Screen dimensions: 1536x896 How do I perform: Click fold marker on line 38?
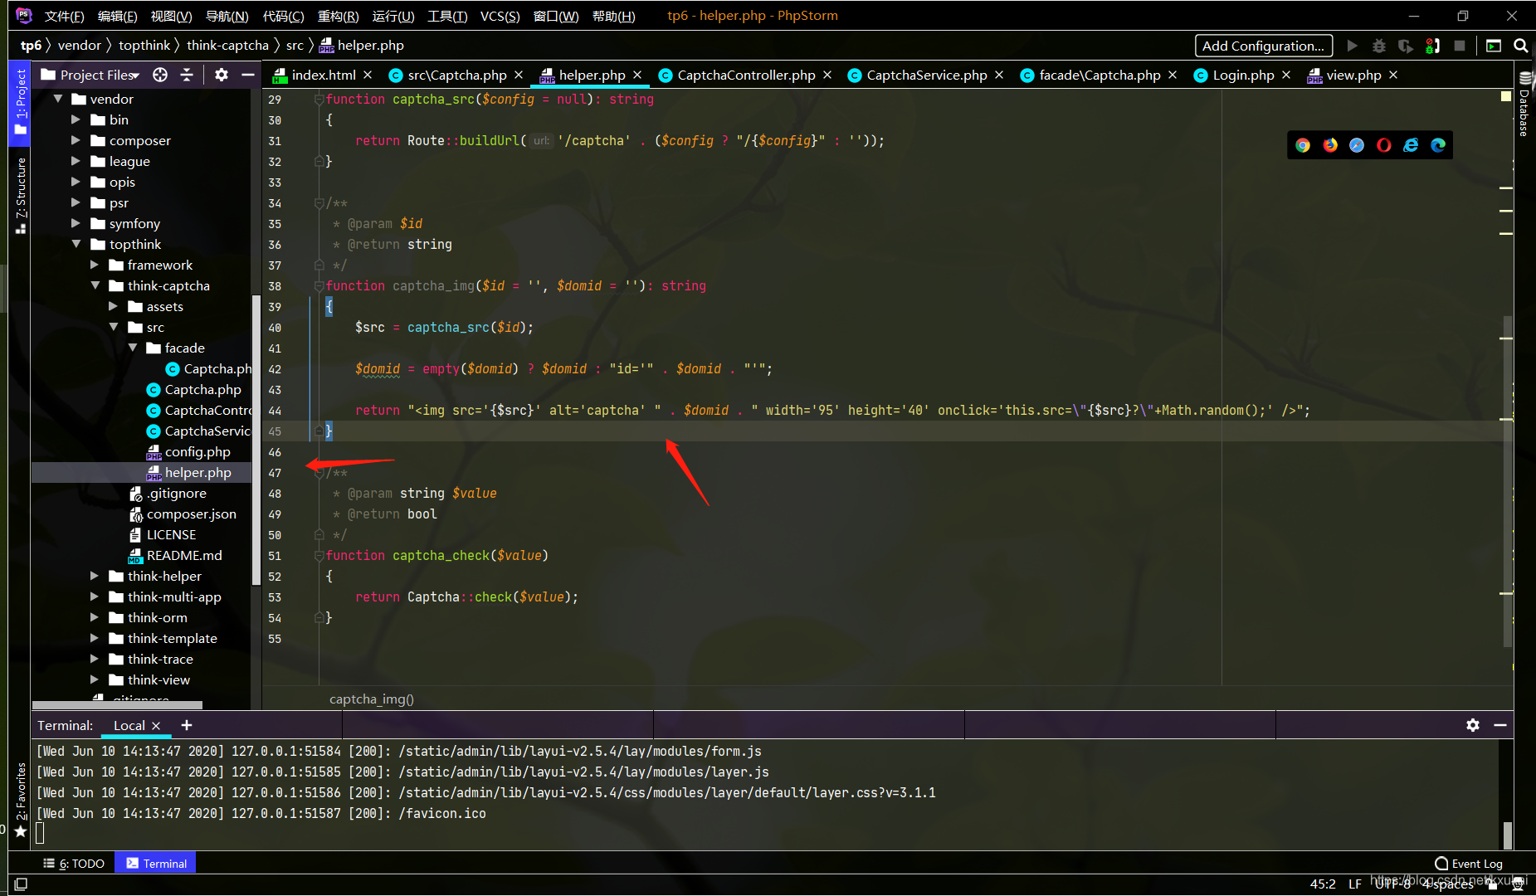click(x=319, y=285)
